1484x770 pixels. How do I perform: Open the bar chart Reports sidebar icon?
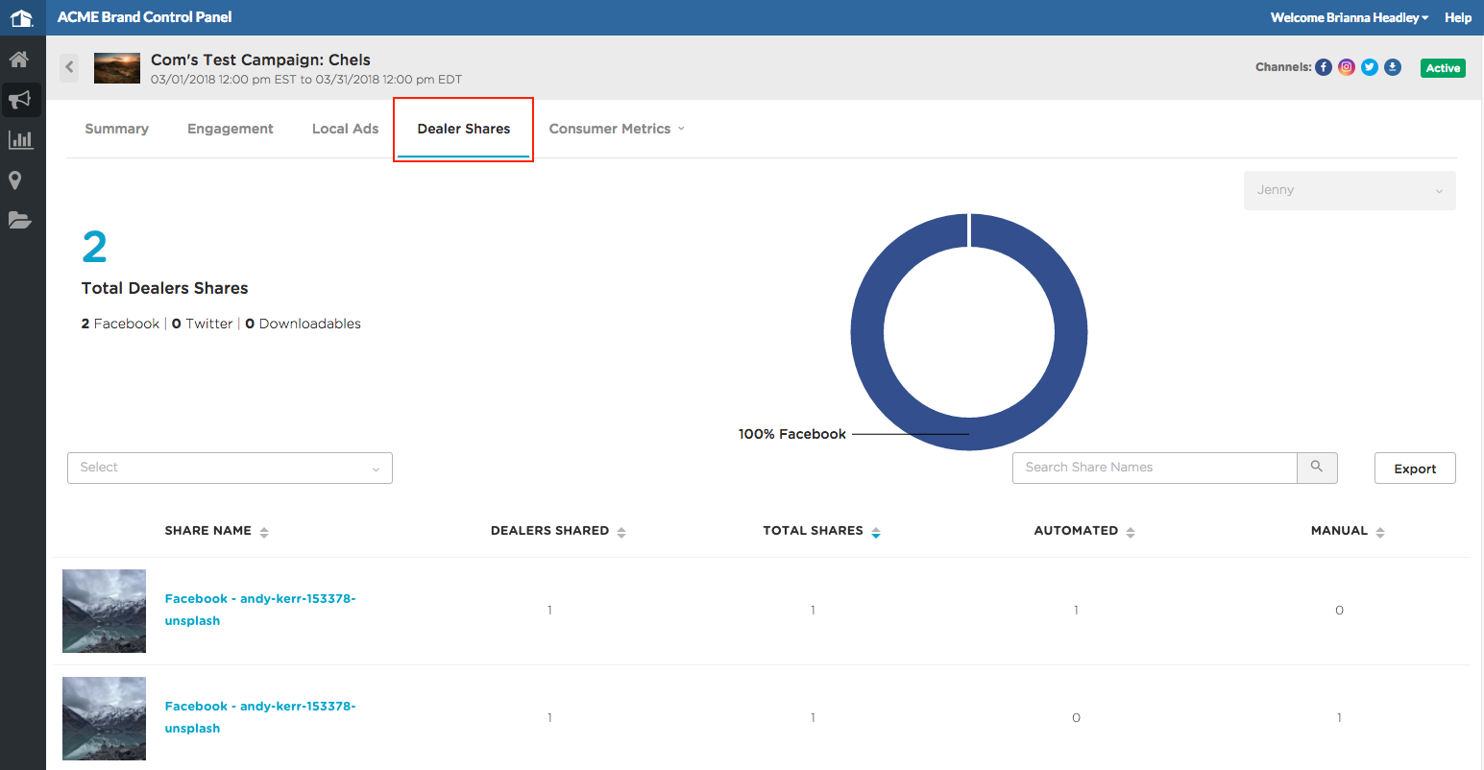point(20,140)
